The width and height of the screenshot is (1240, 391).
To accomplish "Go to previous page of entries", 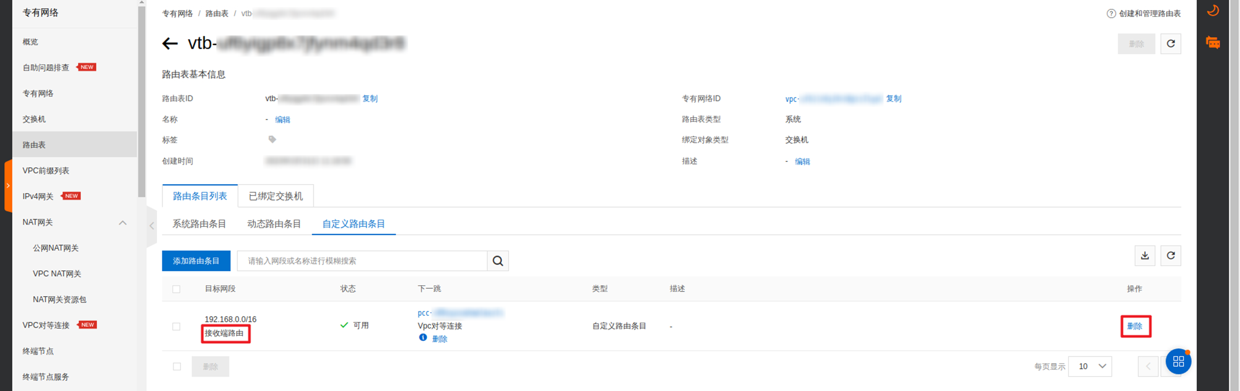I will (x=1148, y=367).
